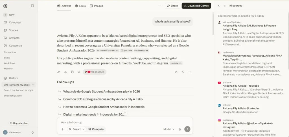
Task: Open Instagram @avicenafilyakako source
Action: pos(248,125)
